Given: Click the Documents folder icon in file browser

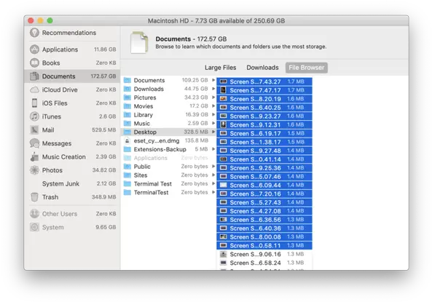Looking at the screenshot, I should (127, 80).
